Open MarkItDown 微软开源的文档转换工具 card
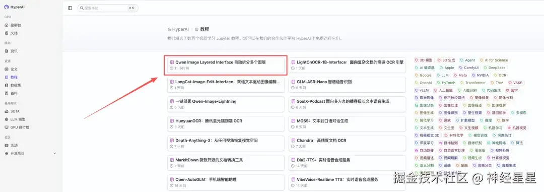Image resolution: width=544 pixels, height=192 pixels. click(226, 163)
